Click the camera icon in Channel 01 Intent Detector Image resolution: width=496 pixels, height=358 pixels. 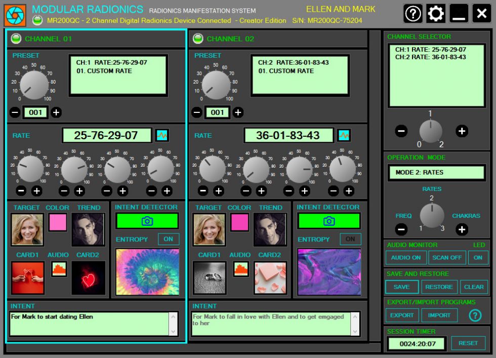pos(147,221)
